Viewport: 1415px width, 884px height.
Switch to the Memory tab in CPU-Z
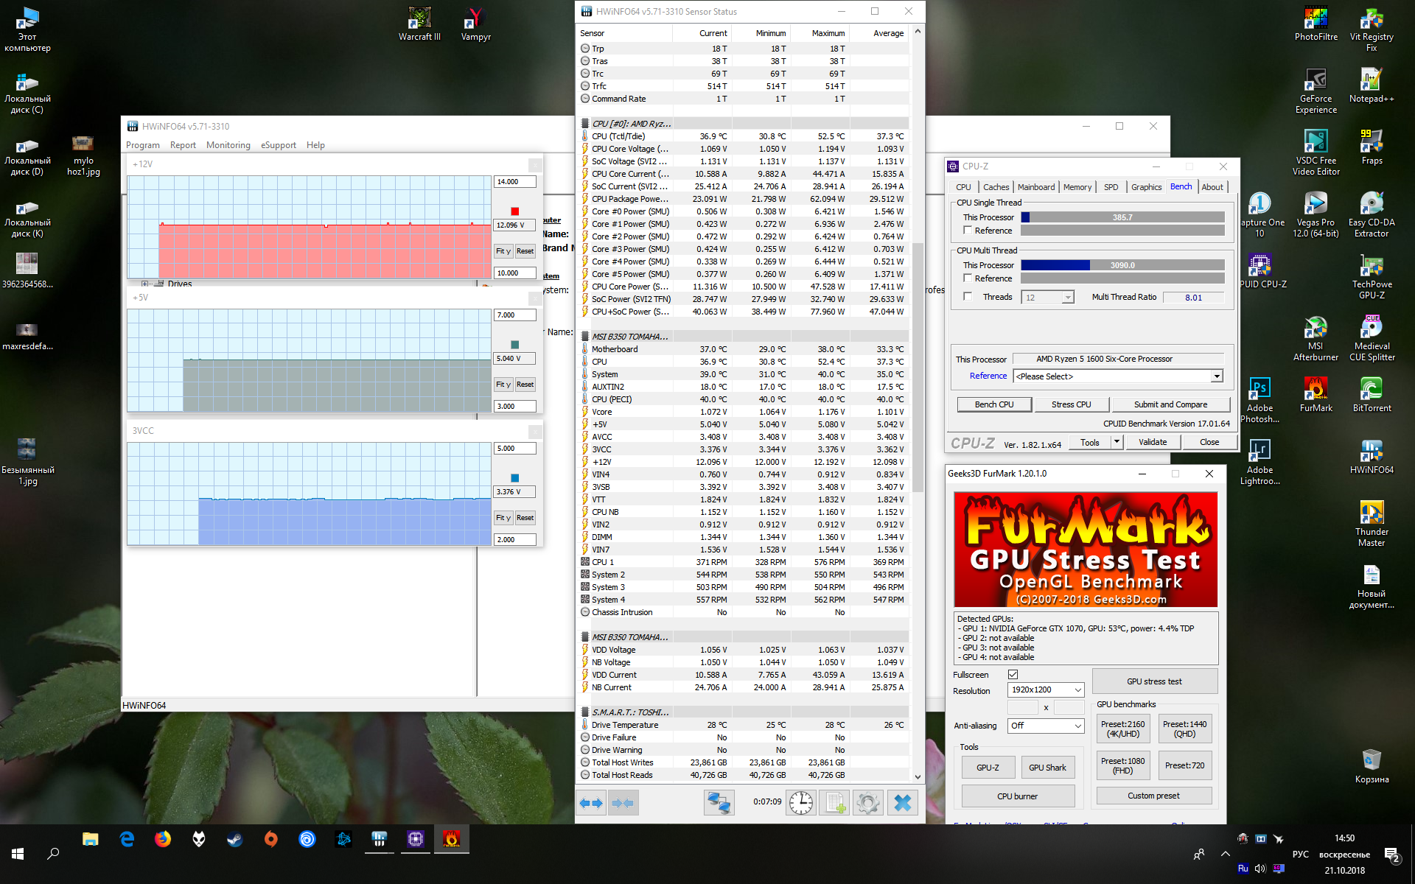1077,187
